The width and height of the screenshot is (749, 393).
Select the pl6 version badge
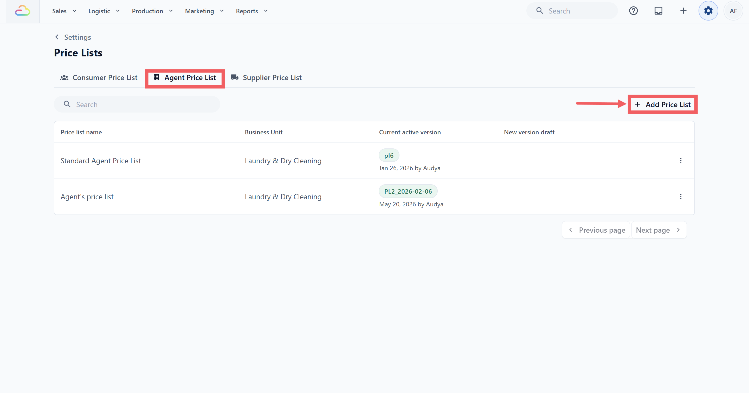(x=389, y=155)
